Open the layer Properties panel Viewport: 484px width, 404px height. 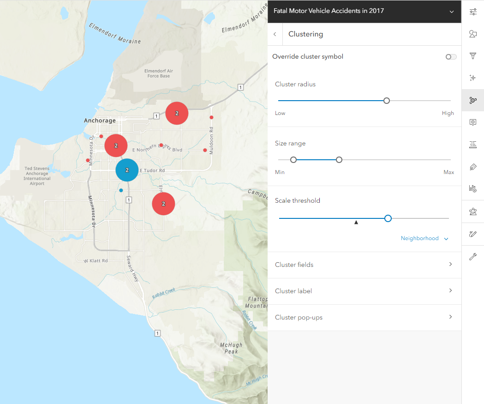pyautogui.click(x=473, y=12)
